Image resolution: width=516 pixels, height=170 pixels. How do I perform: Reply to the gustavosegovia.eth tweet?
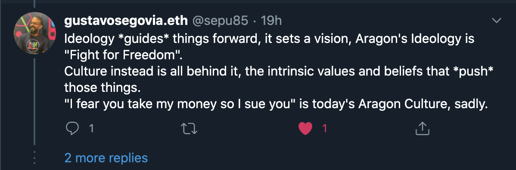(x=72, y=128)
